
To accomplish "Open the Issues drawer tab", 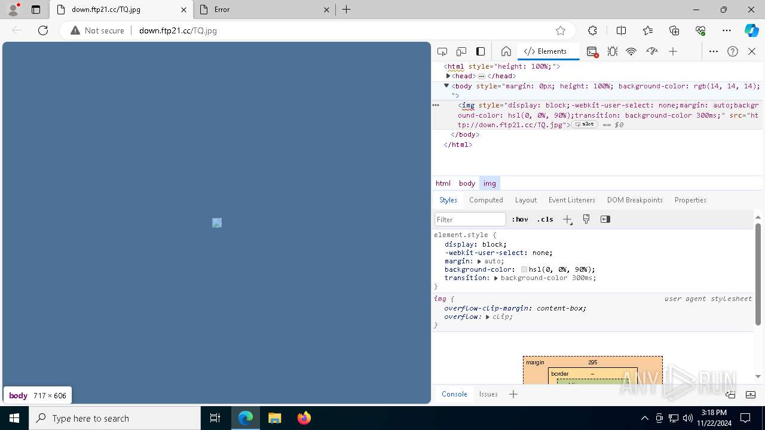I will click(x=488, y=394).
